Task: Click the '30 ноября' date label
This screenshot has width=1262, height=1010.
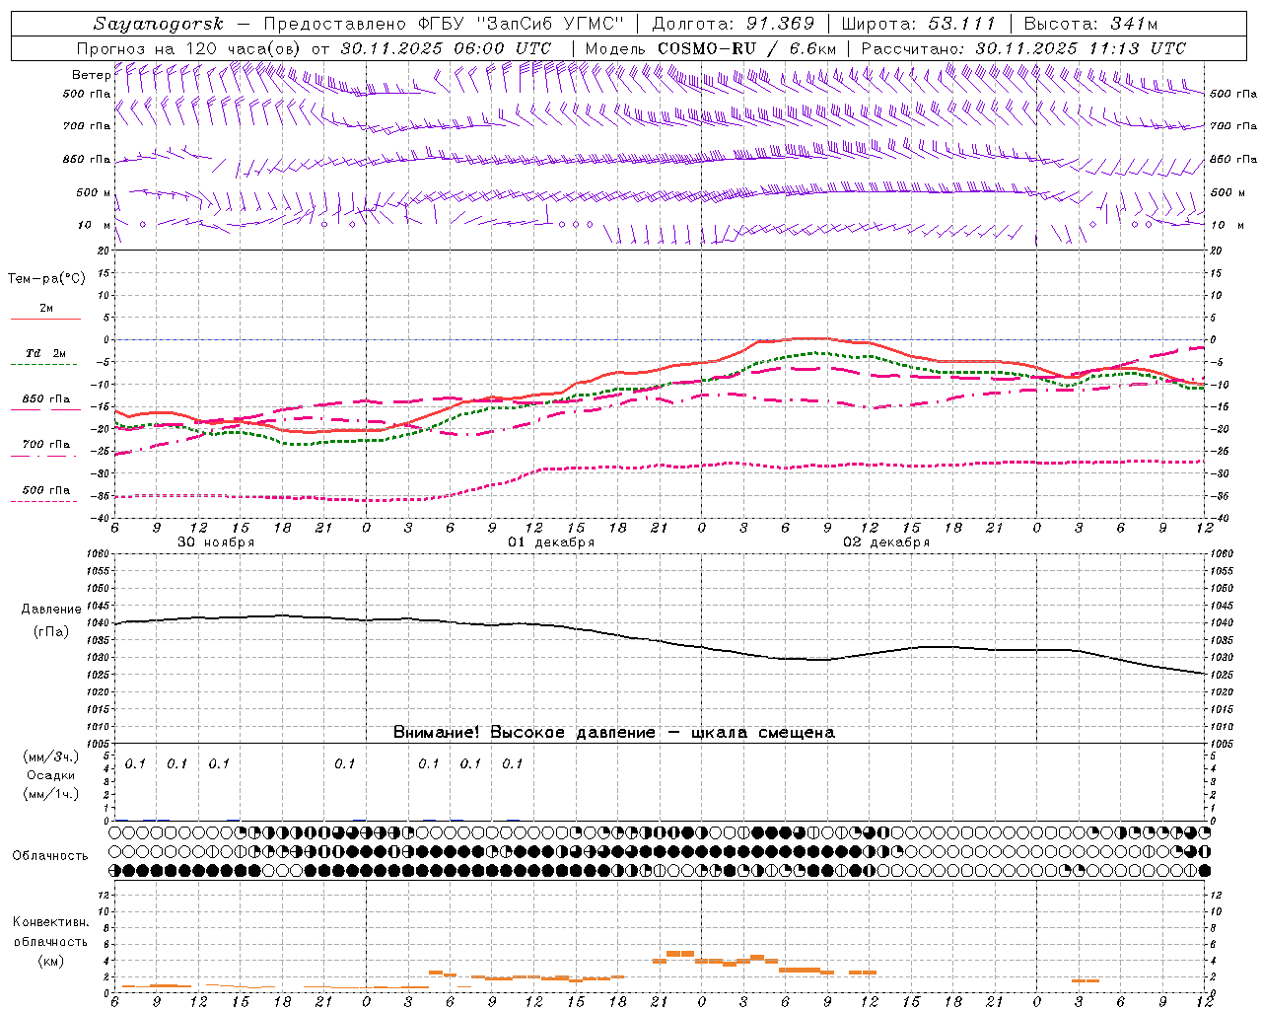Action: (216, 542)
